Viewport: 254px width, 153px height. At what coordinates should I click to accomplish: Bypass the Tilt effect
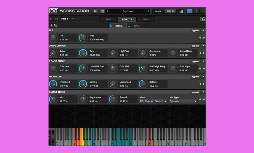[x=195, y=30]
